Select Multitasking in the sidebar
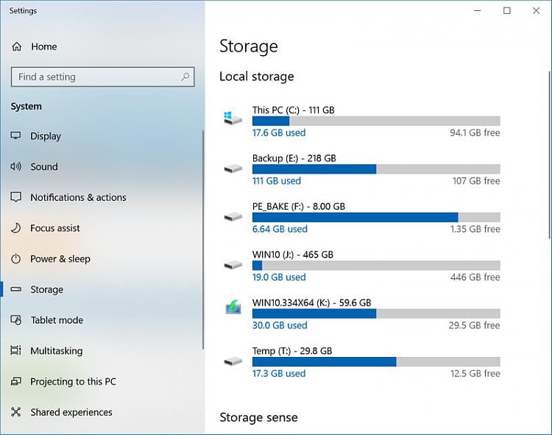 coord(56,351)
